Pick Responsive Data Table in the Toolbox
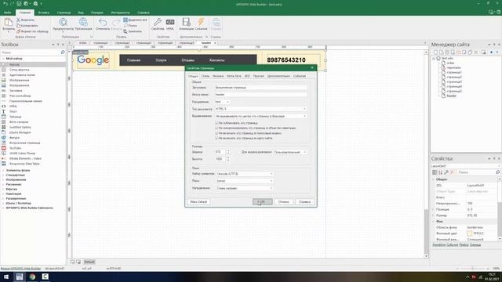Screen dimensions: 502x282 click(x=24, y=164)
